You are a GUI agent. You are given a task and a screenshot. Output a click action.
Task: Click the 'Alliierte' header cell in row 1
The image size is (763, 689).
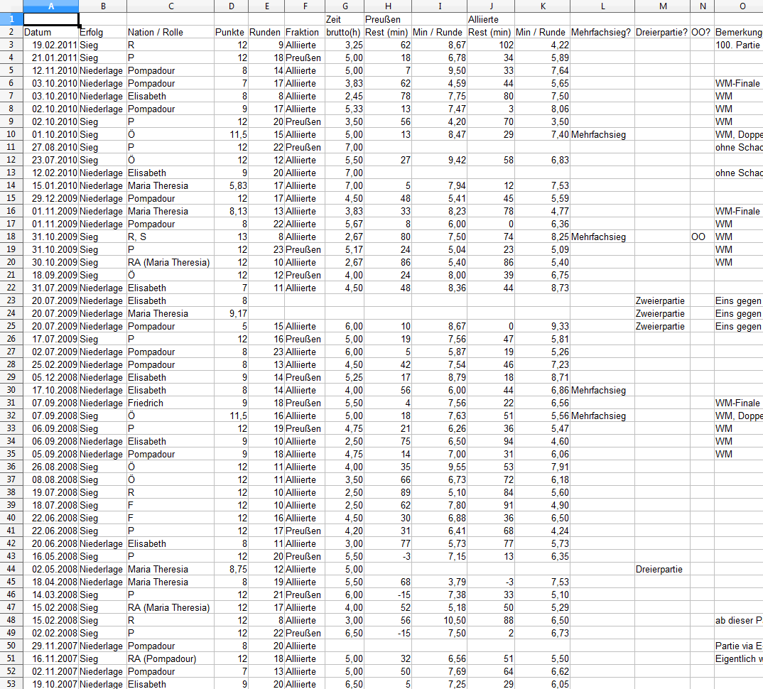pos(491,19)
